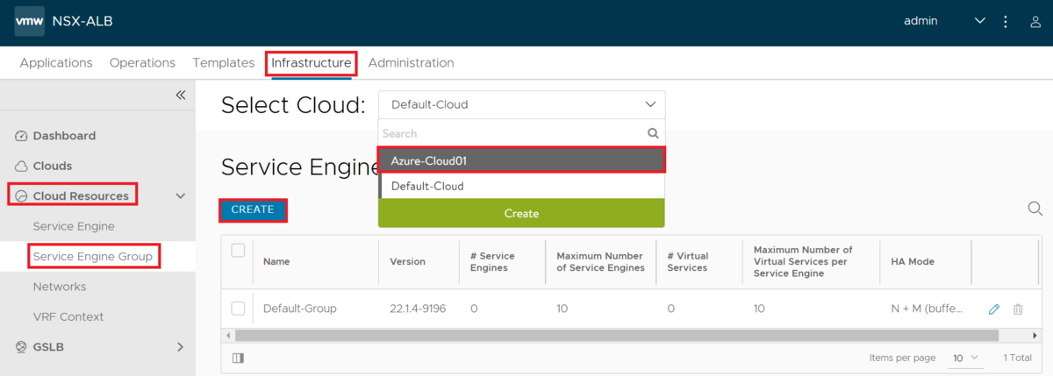The width and height of the screenshot is (1053, 376).
Task: Click the table horizontal scrollbar
Action: point(617,336)
